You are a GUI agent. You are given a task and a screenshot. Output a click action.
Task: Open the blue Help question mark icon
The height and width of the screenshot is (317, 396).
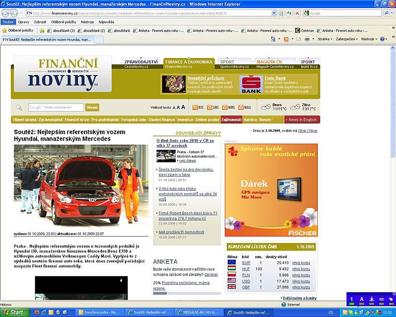(382, 39)
